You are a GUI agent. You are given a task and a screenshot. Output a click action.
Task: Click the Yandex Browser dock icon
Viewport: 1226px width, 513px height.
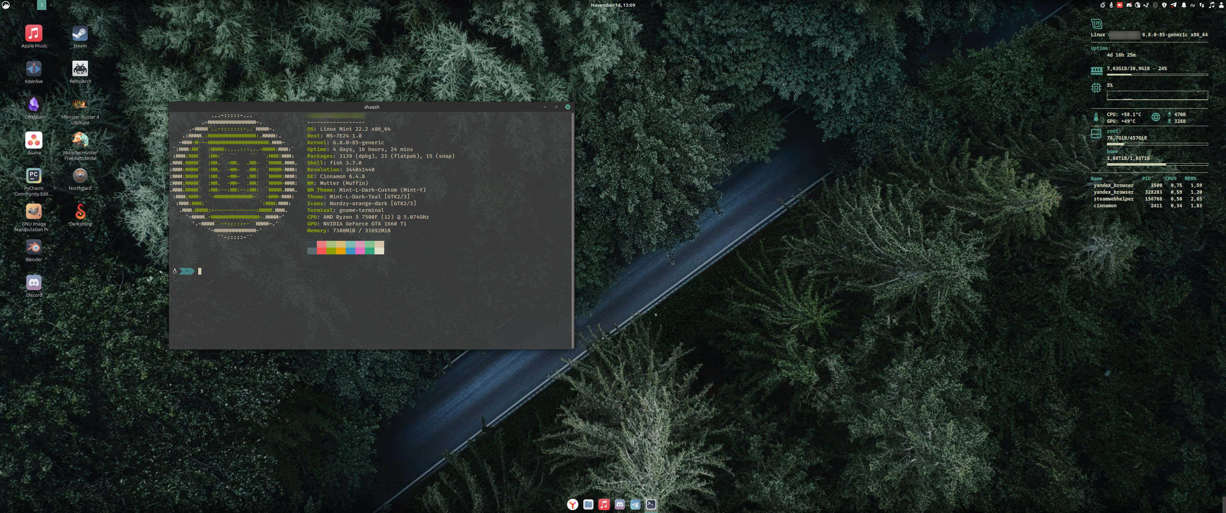[572, 504]
